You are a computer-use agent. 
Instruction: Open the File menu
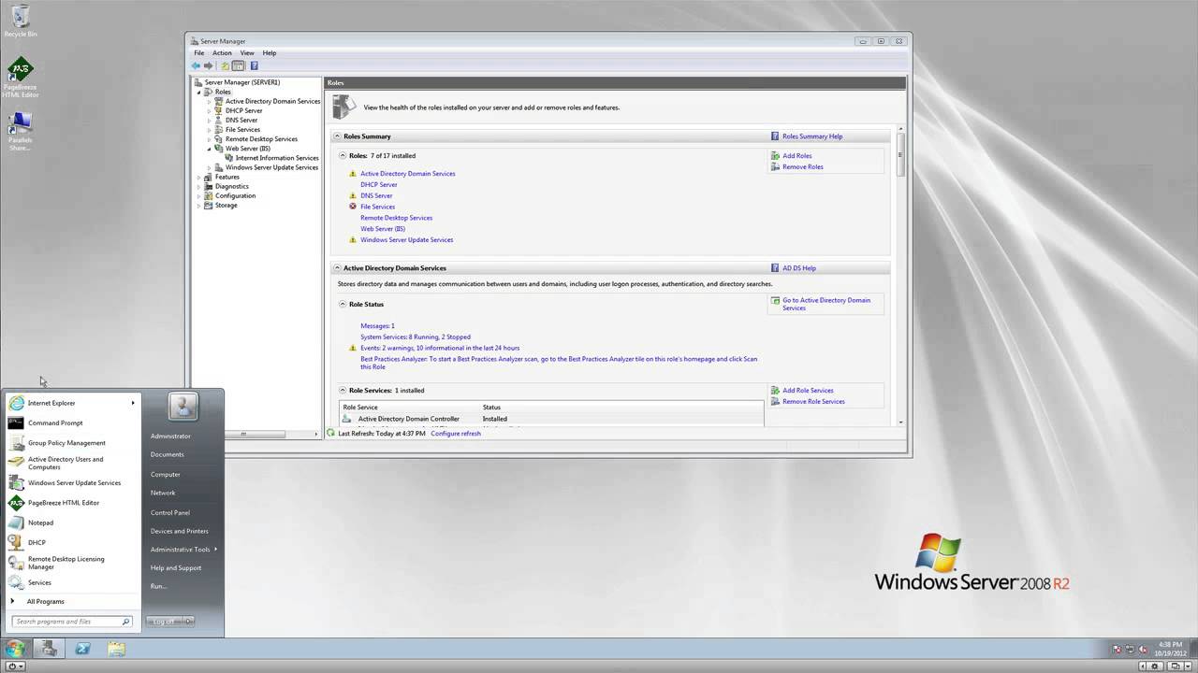(x=199, y=53)
